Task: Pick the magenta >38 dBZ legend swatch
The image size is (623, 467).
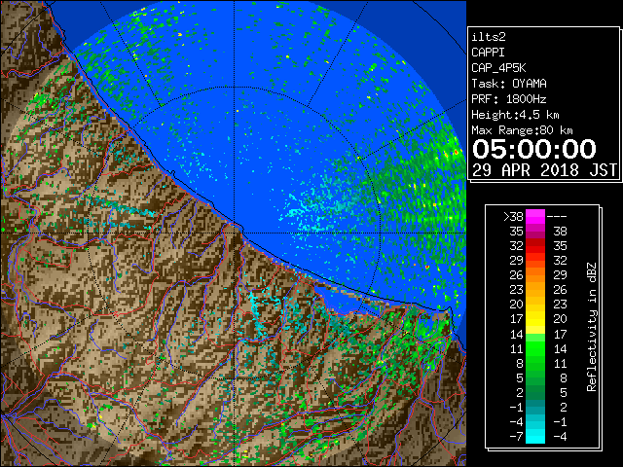Action: 535,217
